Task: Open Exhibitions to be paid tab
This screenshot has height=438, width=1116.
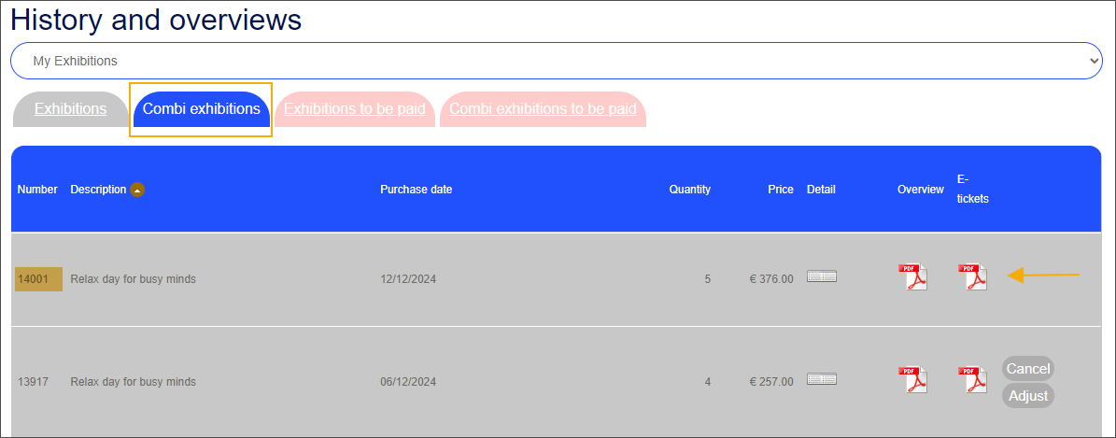Action: click(x=354, y=108)
